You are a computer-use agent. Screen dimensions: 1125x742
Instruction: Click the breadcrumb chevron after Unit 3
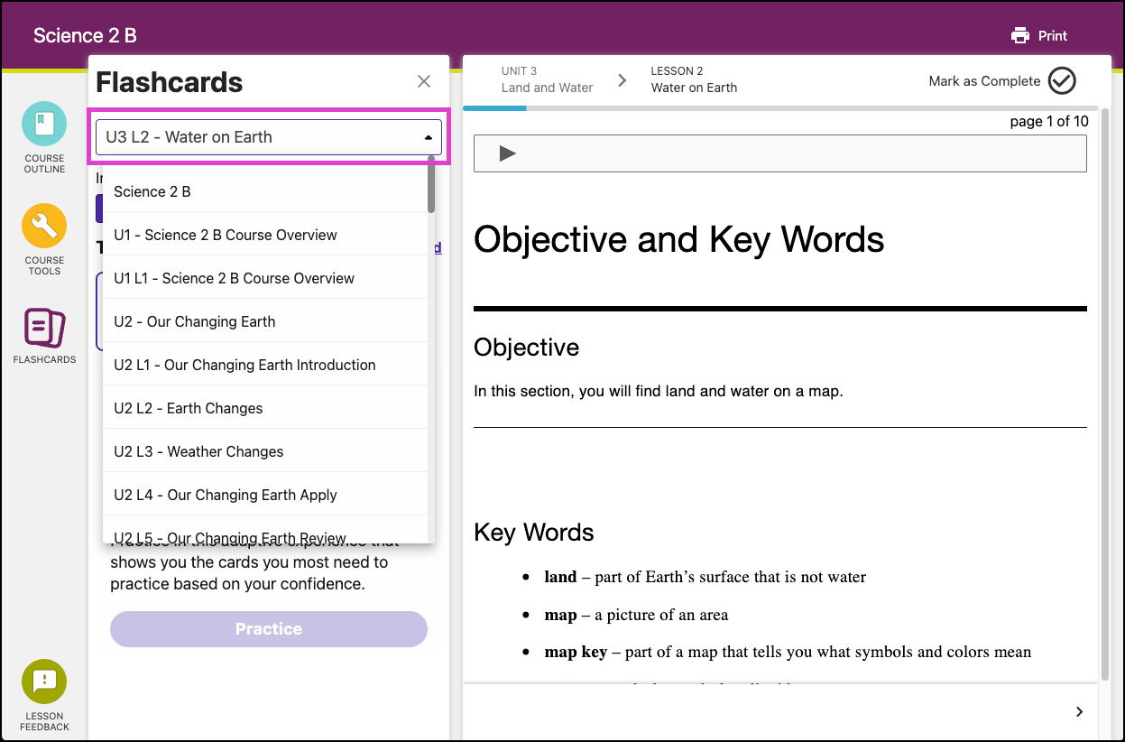(x=622, y=80)
